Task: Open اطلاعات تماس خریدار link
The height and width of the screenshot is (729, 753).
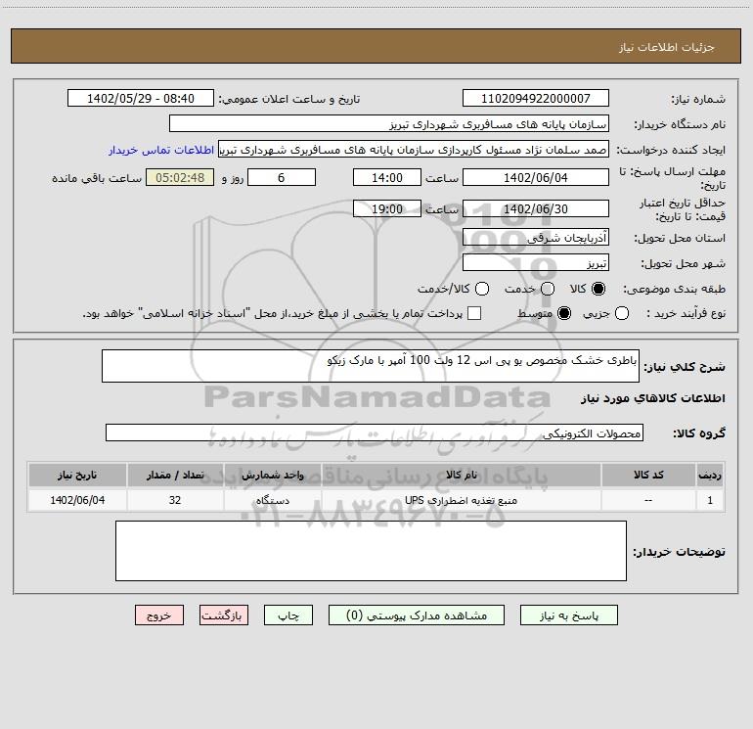Action: pyautogui.click(x=161, y=150)
